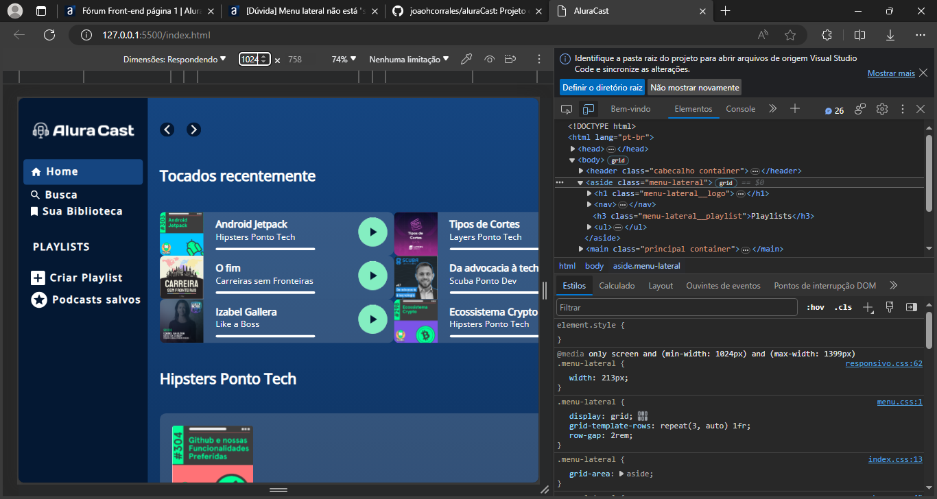Play the O fim episode
This screenshot has height=499, width=937.
(x=372, y=276)
